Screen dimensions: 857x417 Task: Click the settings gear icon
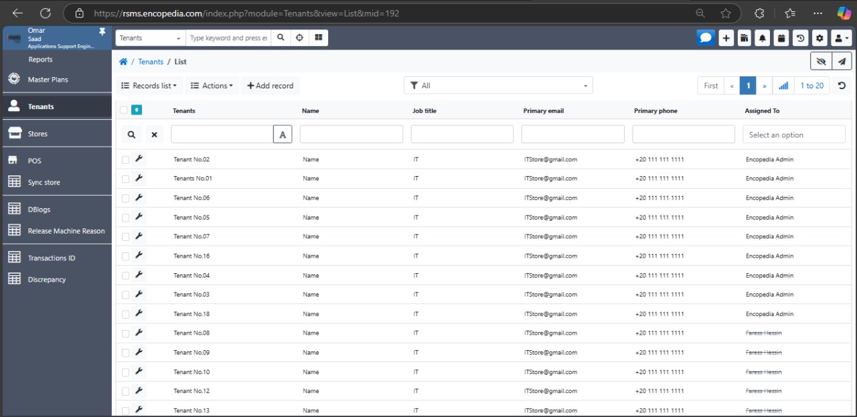(x=820, y=38)
